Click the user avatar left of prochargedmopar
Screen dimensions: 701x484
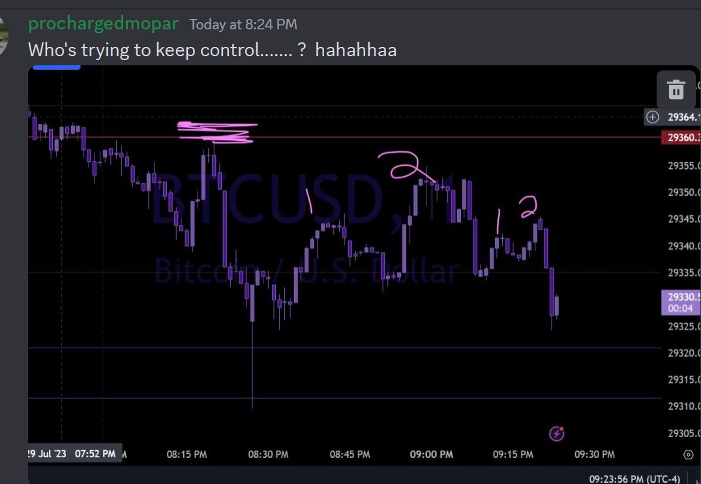coord(3,36)
